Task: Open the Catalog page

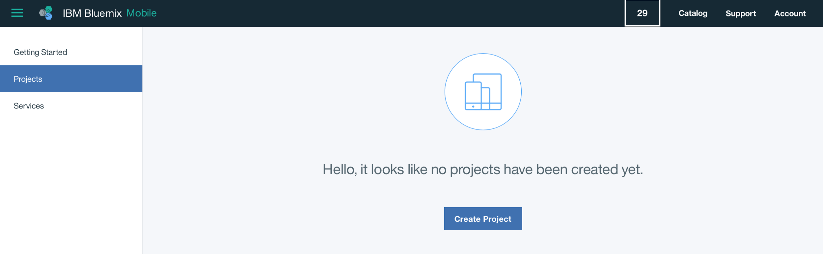Action: pos(693,13)
